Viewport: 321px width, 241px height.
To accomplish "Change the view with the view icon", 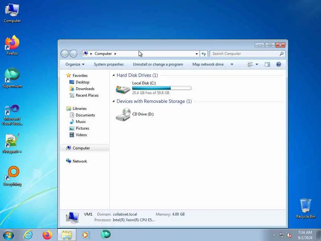I will (x=250, y=64).
